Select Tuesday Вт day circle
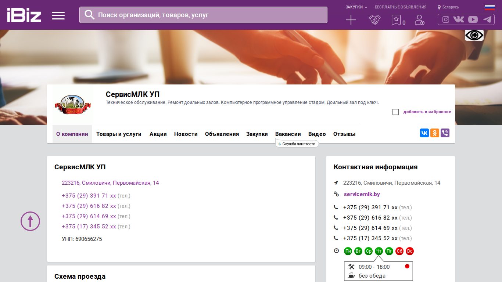Image resolution: width=502 pixels, height=282 pixels. coord(358,251)
